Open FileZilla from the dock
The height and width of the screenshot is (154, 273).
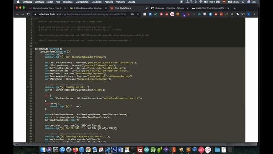(140, 150)
